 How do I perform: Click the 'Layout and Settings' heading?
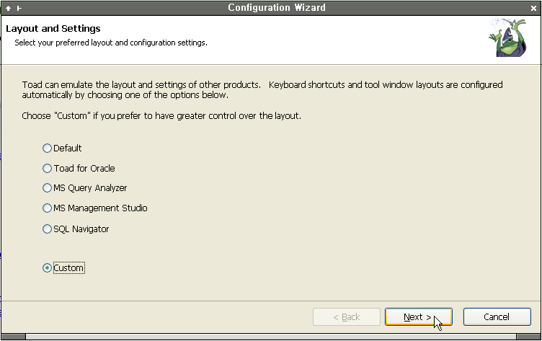pyautogui.click(x=53, y=28)
